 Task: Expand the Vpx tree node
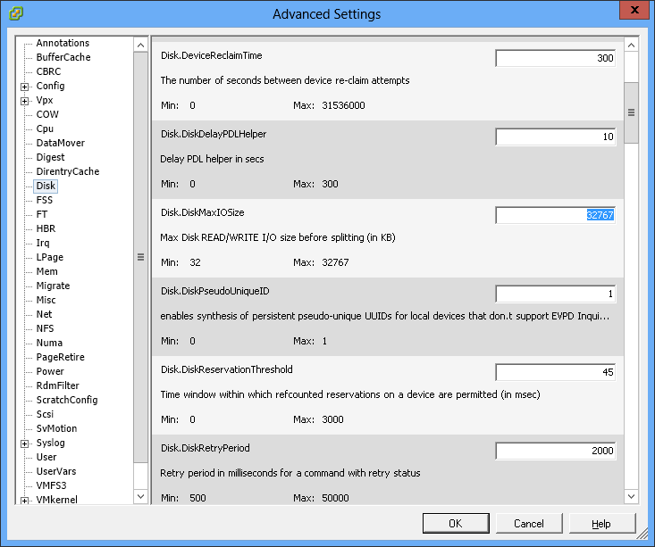[25, 101]
